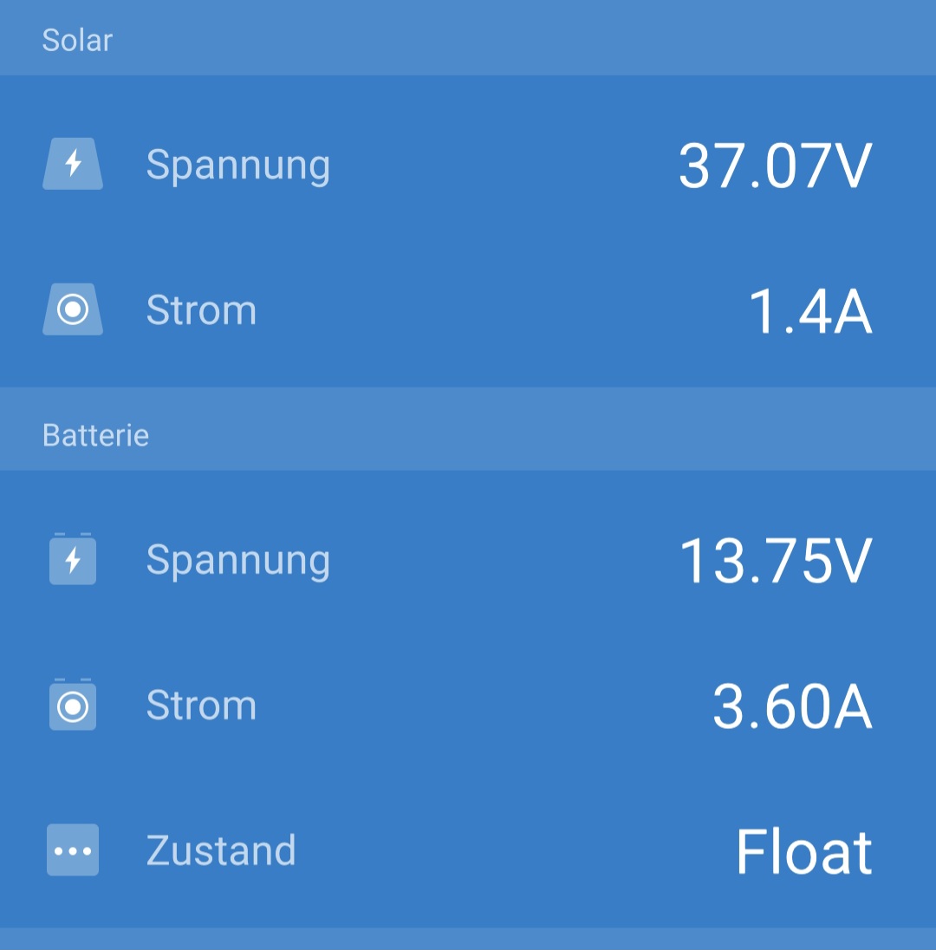Image resolution: width=936 pixels, height=950 pixels.
Task: Select the Batterie section header
Action: (95, 435)
